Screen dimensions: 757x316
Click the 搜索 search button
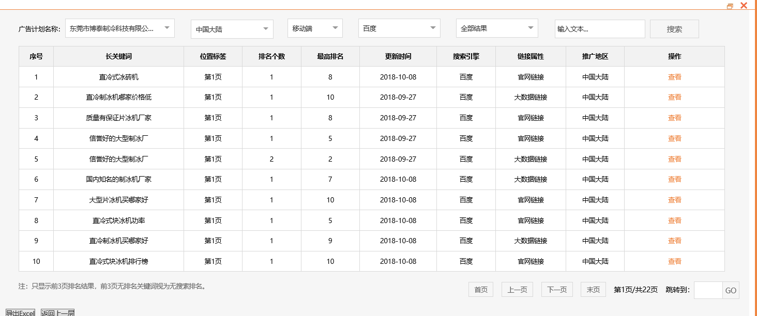pos(674,28)
